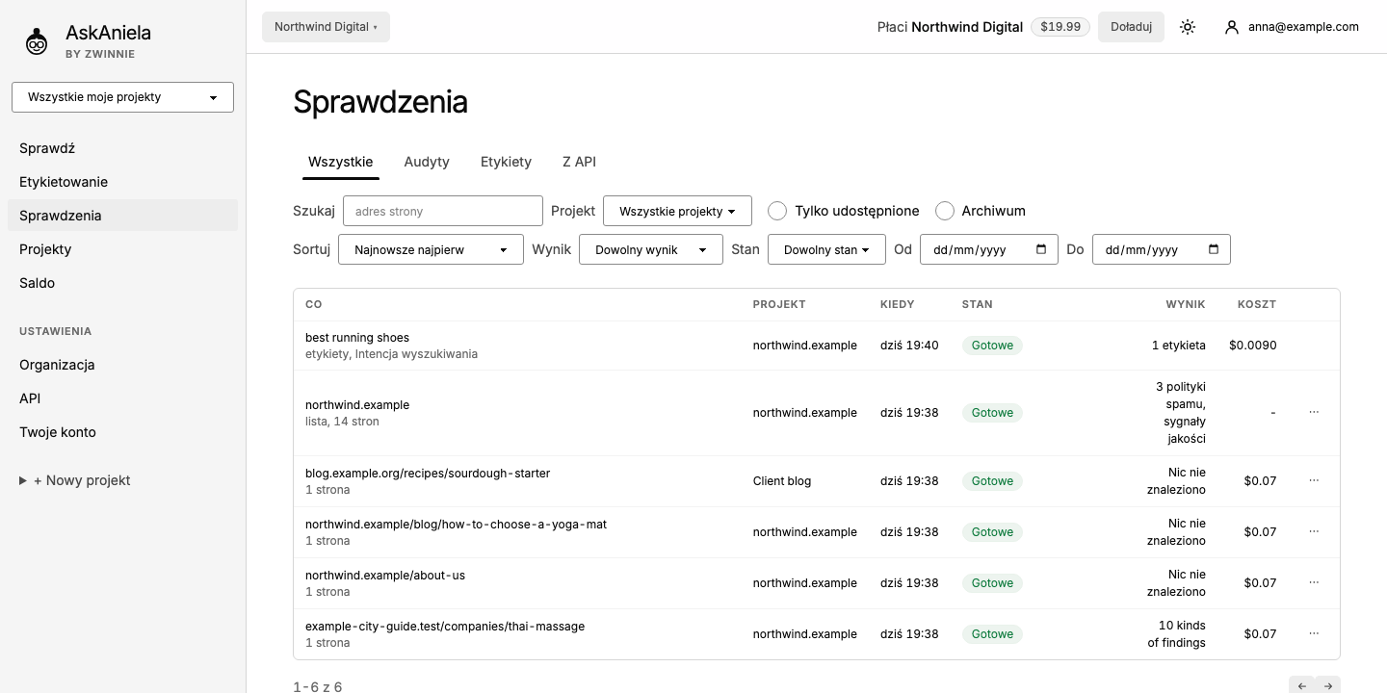The height and width of the screenshot is (693, 1387).
Task: Open the Projekt filter Wszystkie projekty dropdown
Action: tap(677, 211)
